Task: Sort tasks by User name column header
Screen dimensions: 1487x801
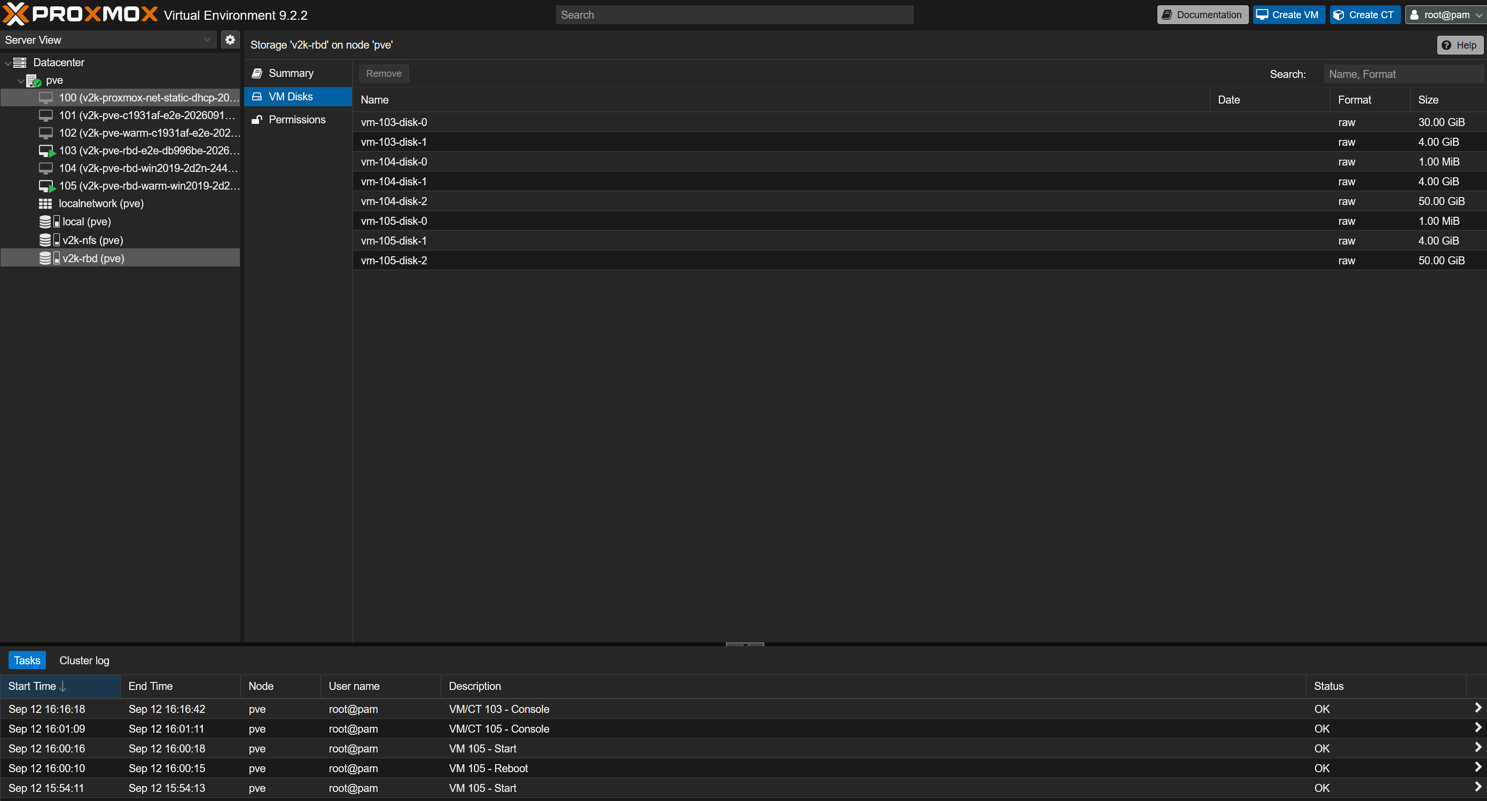Action: point(380,686)
